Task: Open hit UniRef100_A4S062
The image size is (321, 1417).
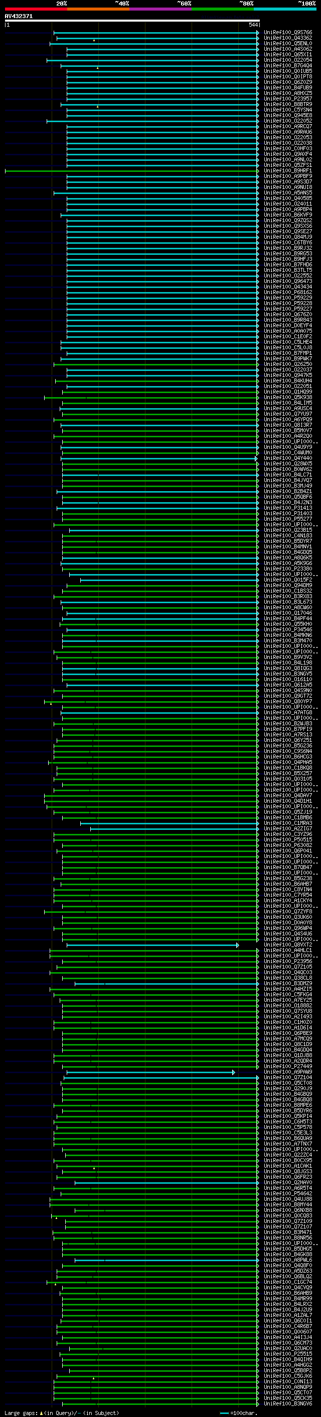Action: [288, 49]
